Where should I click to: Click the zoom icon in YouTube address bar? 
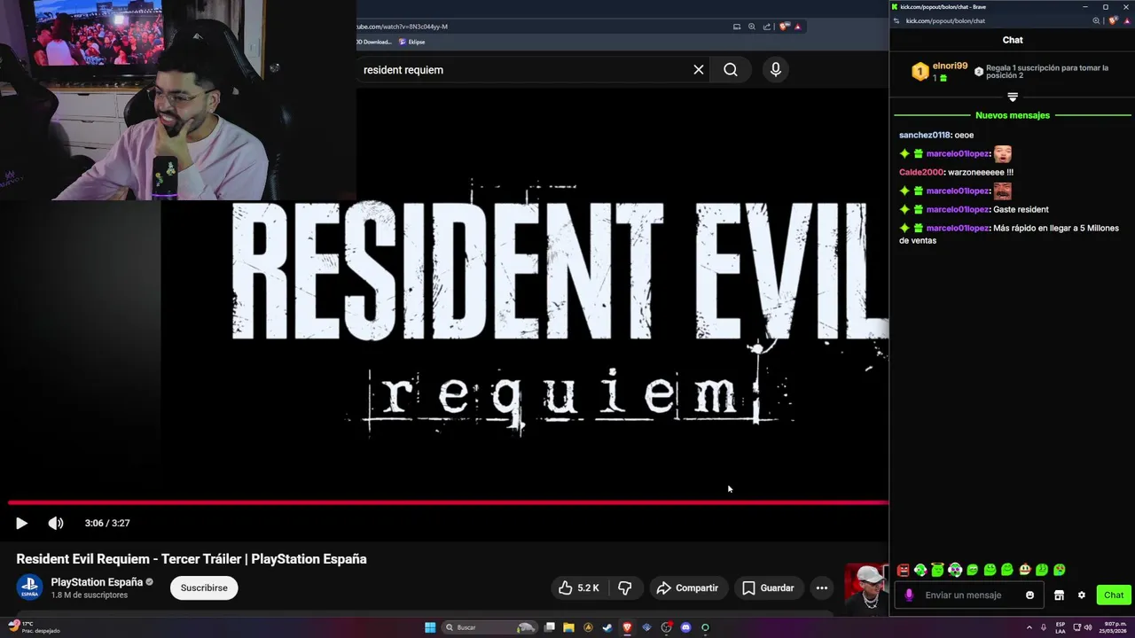(752, 27)
